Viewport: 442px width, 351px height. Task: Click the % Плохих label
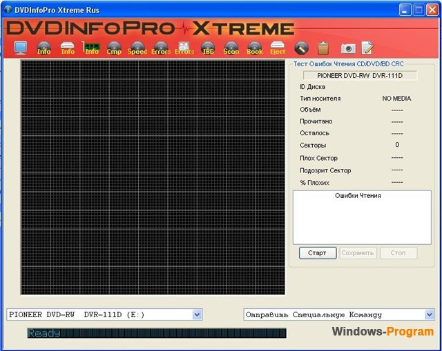(x=315, y=183)
